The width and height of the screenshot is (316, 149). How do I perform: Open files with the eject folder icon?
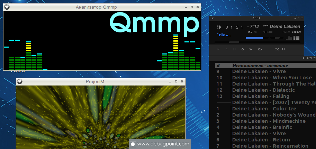coord(260,49)
